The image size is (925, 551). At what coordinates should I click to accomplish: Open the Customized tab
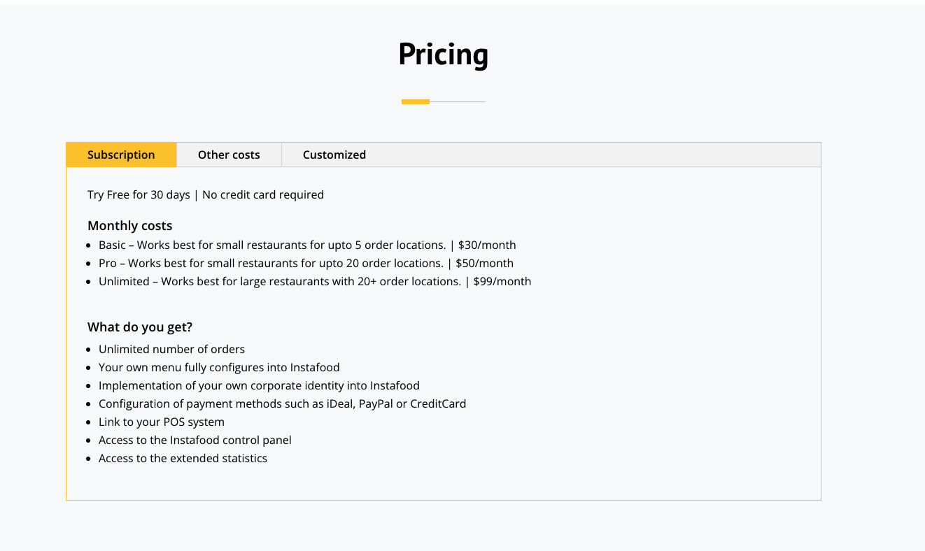334,155
